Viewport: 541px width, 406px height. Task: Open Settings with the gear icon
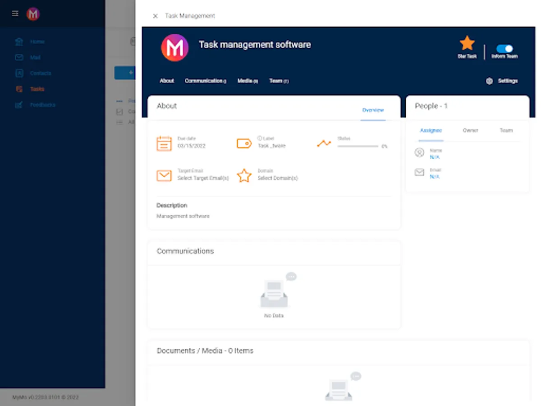click(x=489, y=81)
